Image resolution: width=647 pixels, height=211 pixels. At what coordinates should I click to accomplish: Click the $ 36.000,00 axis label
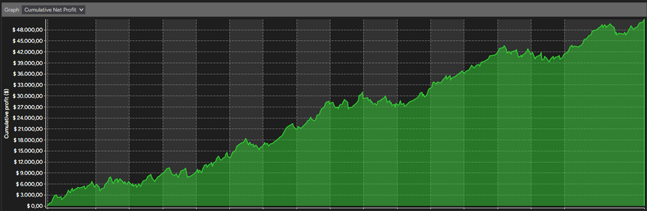pos(29,74)
